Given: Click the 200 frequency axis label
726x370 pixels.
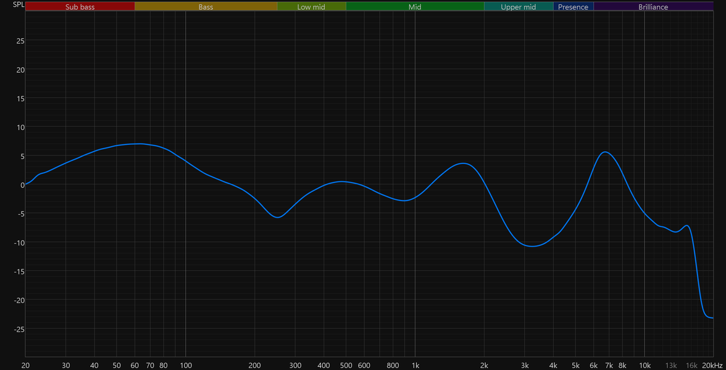Looking at the screenshot, I should 254,365.
